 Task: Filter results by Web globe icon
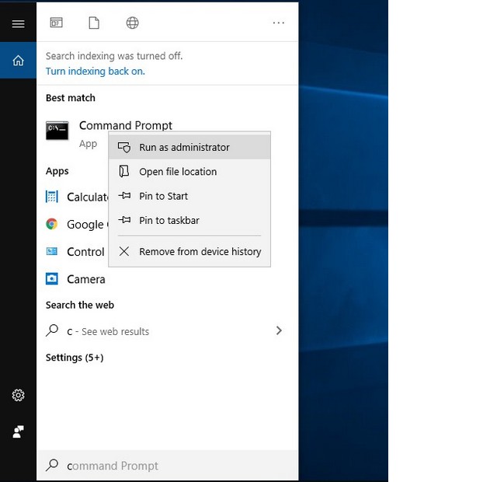[132, 23]
